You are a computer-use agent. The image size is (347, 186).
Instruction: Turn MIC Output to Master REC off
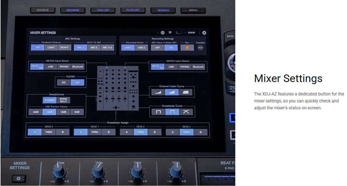coord(157,48)
